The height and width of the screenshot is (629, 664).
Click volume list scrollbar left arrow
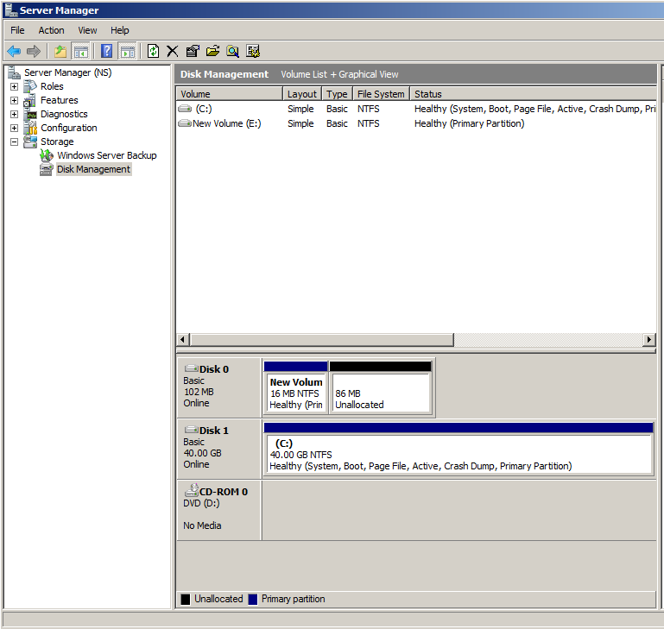pos(182,339)
